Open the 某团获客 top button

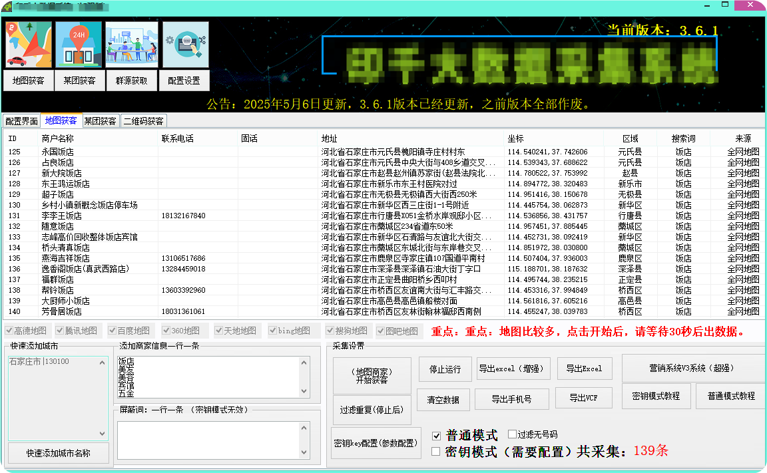point(79,80)
